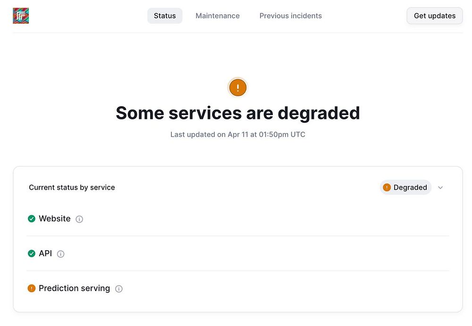Click the green check icon for API

(32, 253)
